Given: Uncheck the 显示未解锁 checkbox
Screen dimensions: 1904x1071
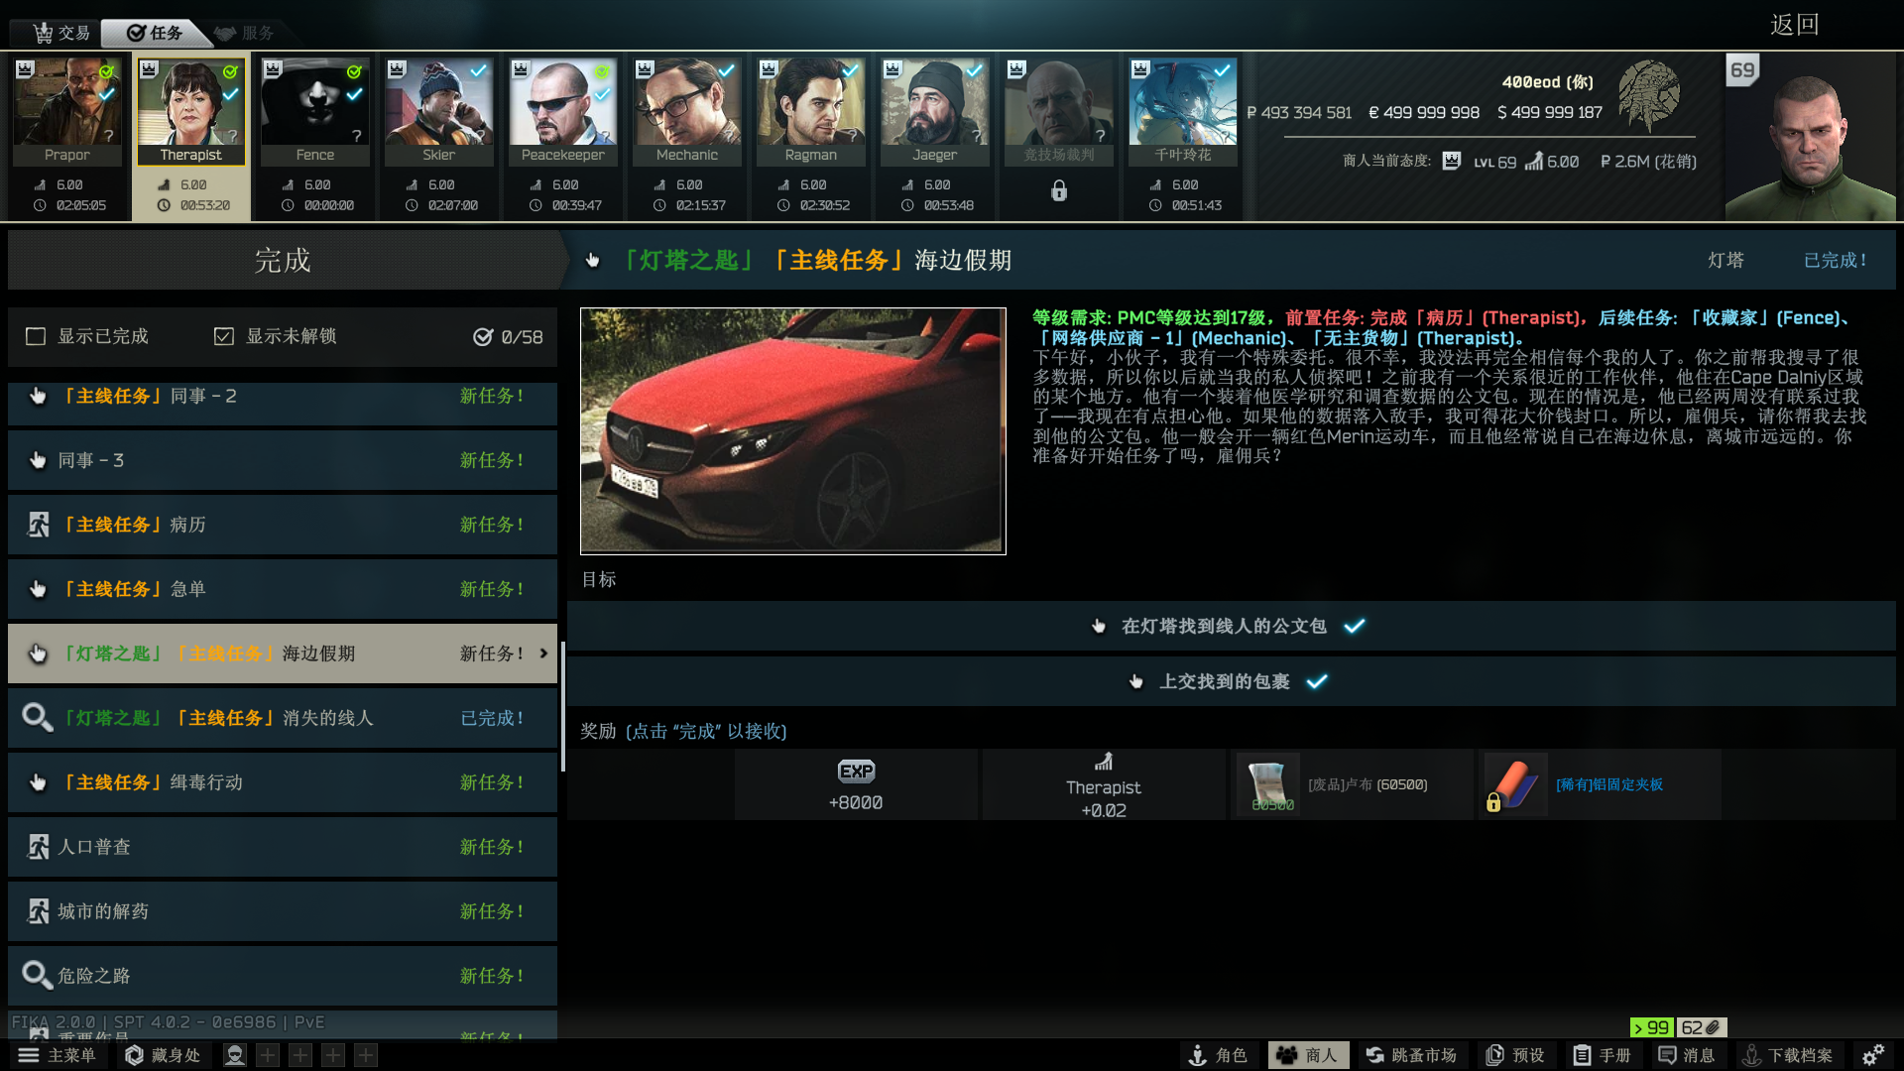Looking at the screenshot, I should coord(224,336).
